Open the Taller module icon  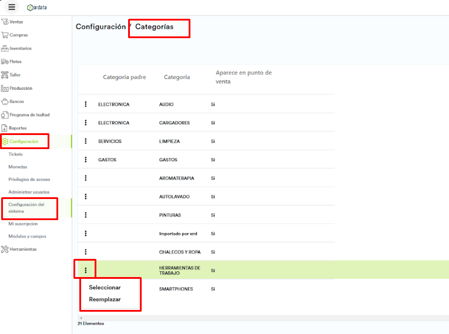coord(5,75)
